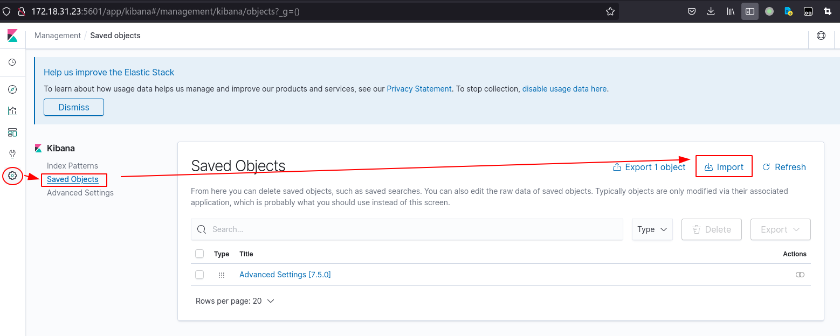Open the Privacy Statement link
The width and height of the screenshot is (840, 336).
click(x=419, y=89)
